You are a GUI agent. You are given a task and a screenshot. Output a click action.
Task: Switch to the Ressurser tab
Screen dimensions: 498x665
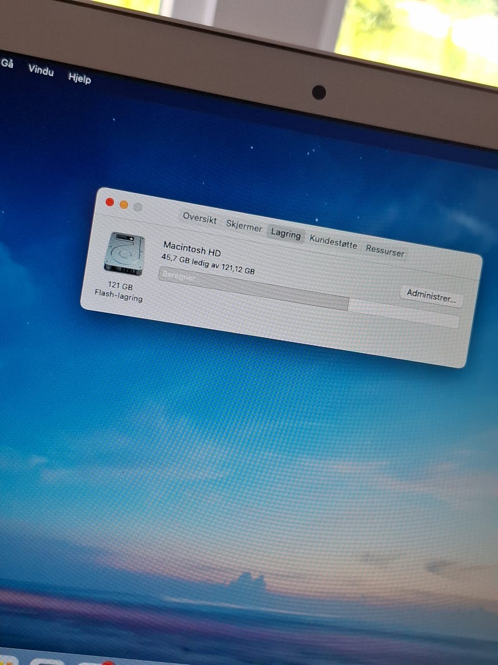tap(384, 250)
